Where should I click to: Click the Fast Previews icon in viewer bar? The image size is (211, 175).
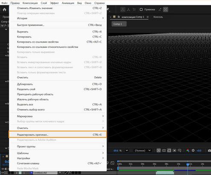pos(159,150)
